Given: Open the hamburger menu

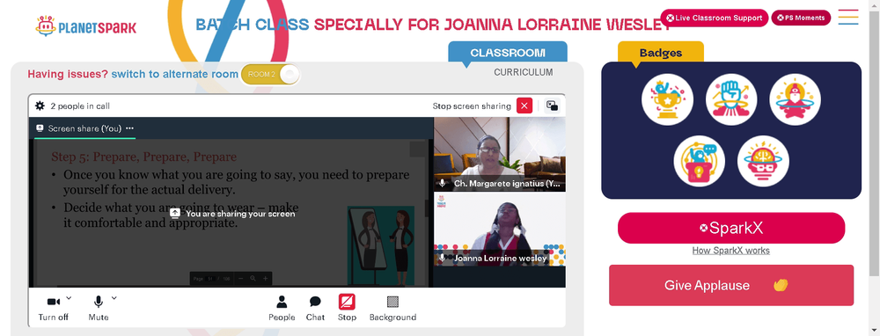Looking at the screenshot, I should click(x=848, y=17).
